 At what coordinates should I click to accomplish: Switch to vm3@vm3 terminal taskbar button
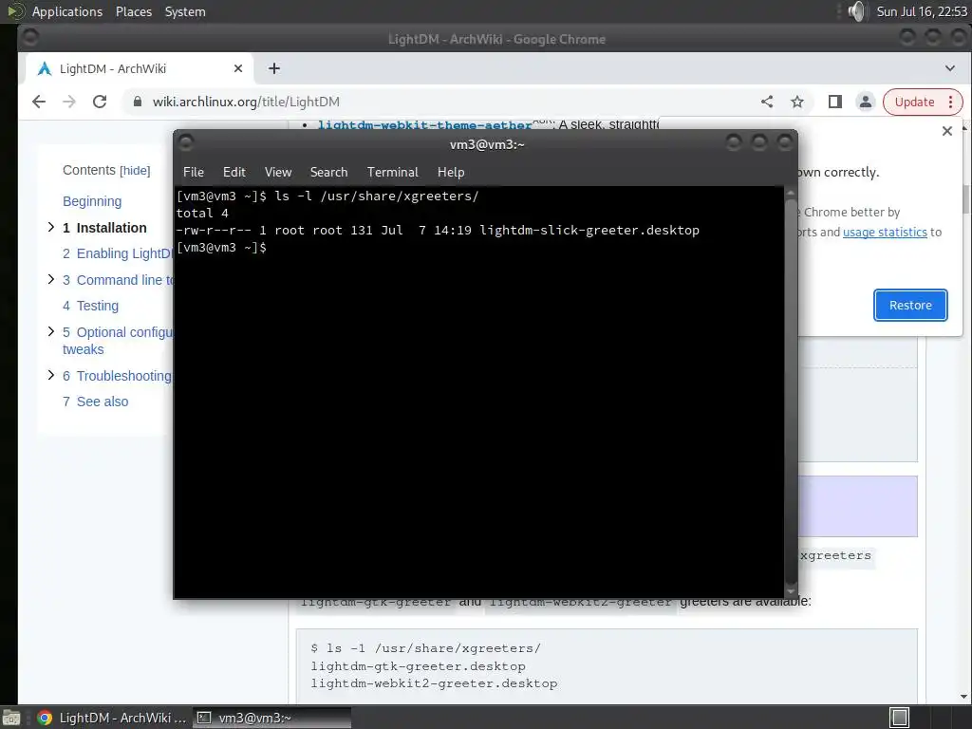coord(272,718)
